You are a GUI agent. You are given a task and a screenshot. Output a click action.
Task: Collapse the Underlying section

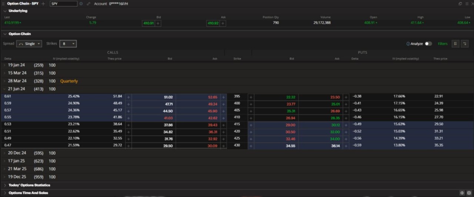5,11
